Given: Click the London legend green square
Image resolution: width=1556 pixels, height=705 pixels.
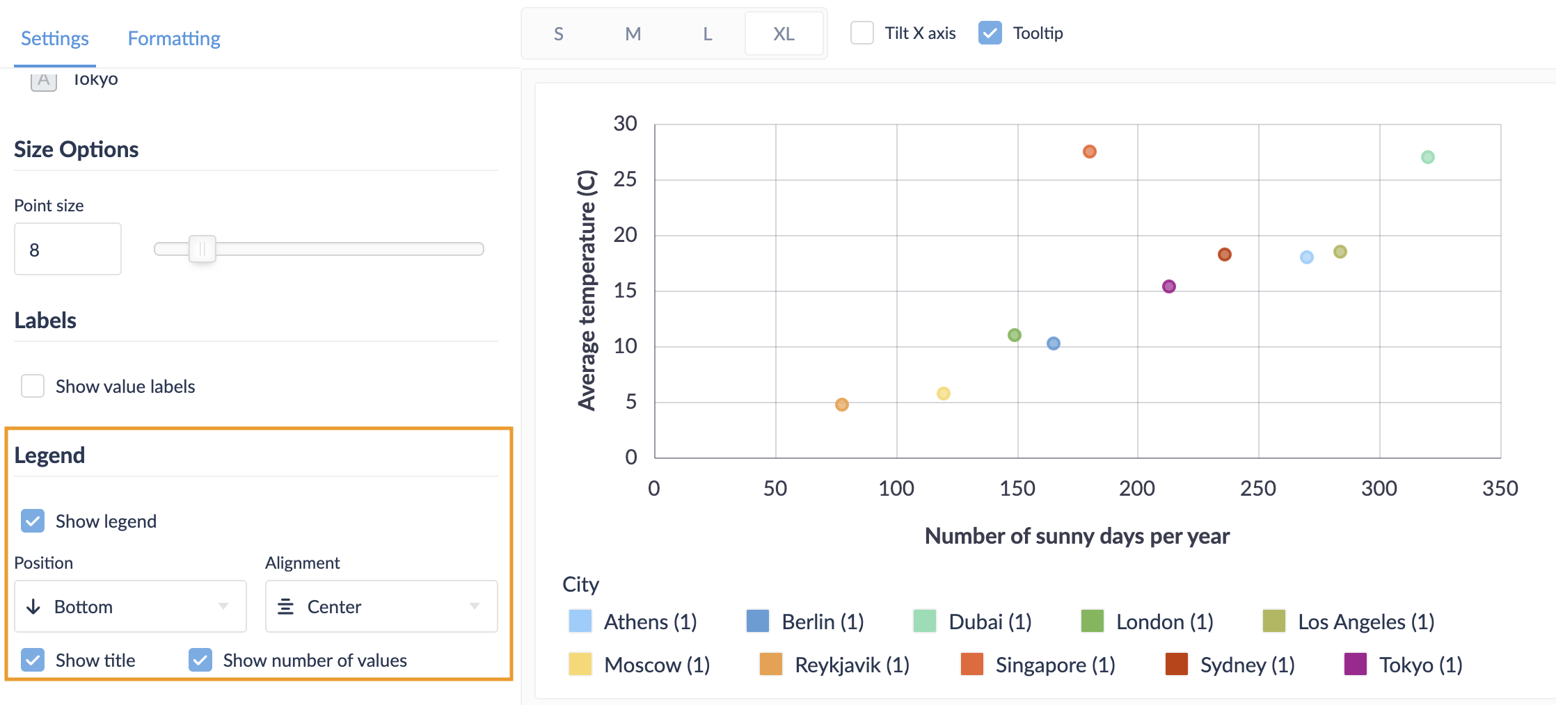Looking at the screenshot, I should click(x=1092, y=622).
